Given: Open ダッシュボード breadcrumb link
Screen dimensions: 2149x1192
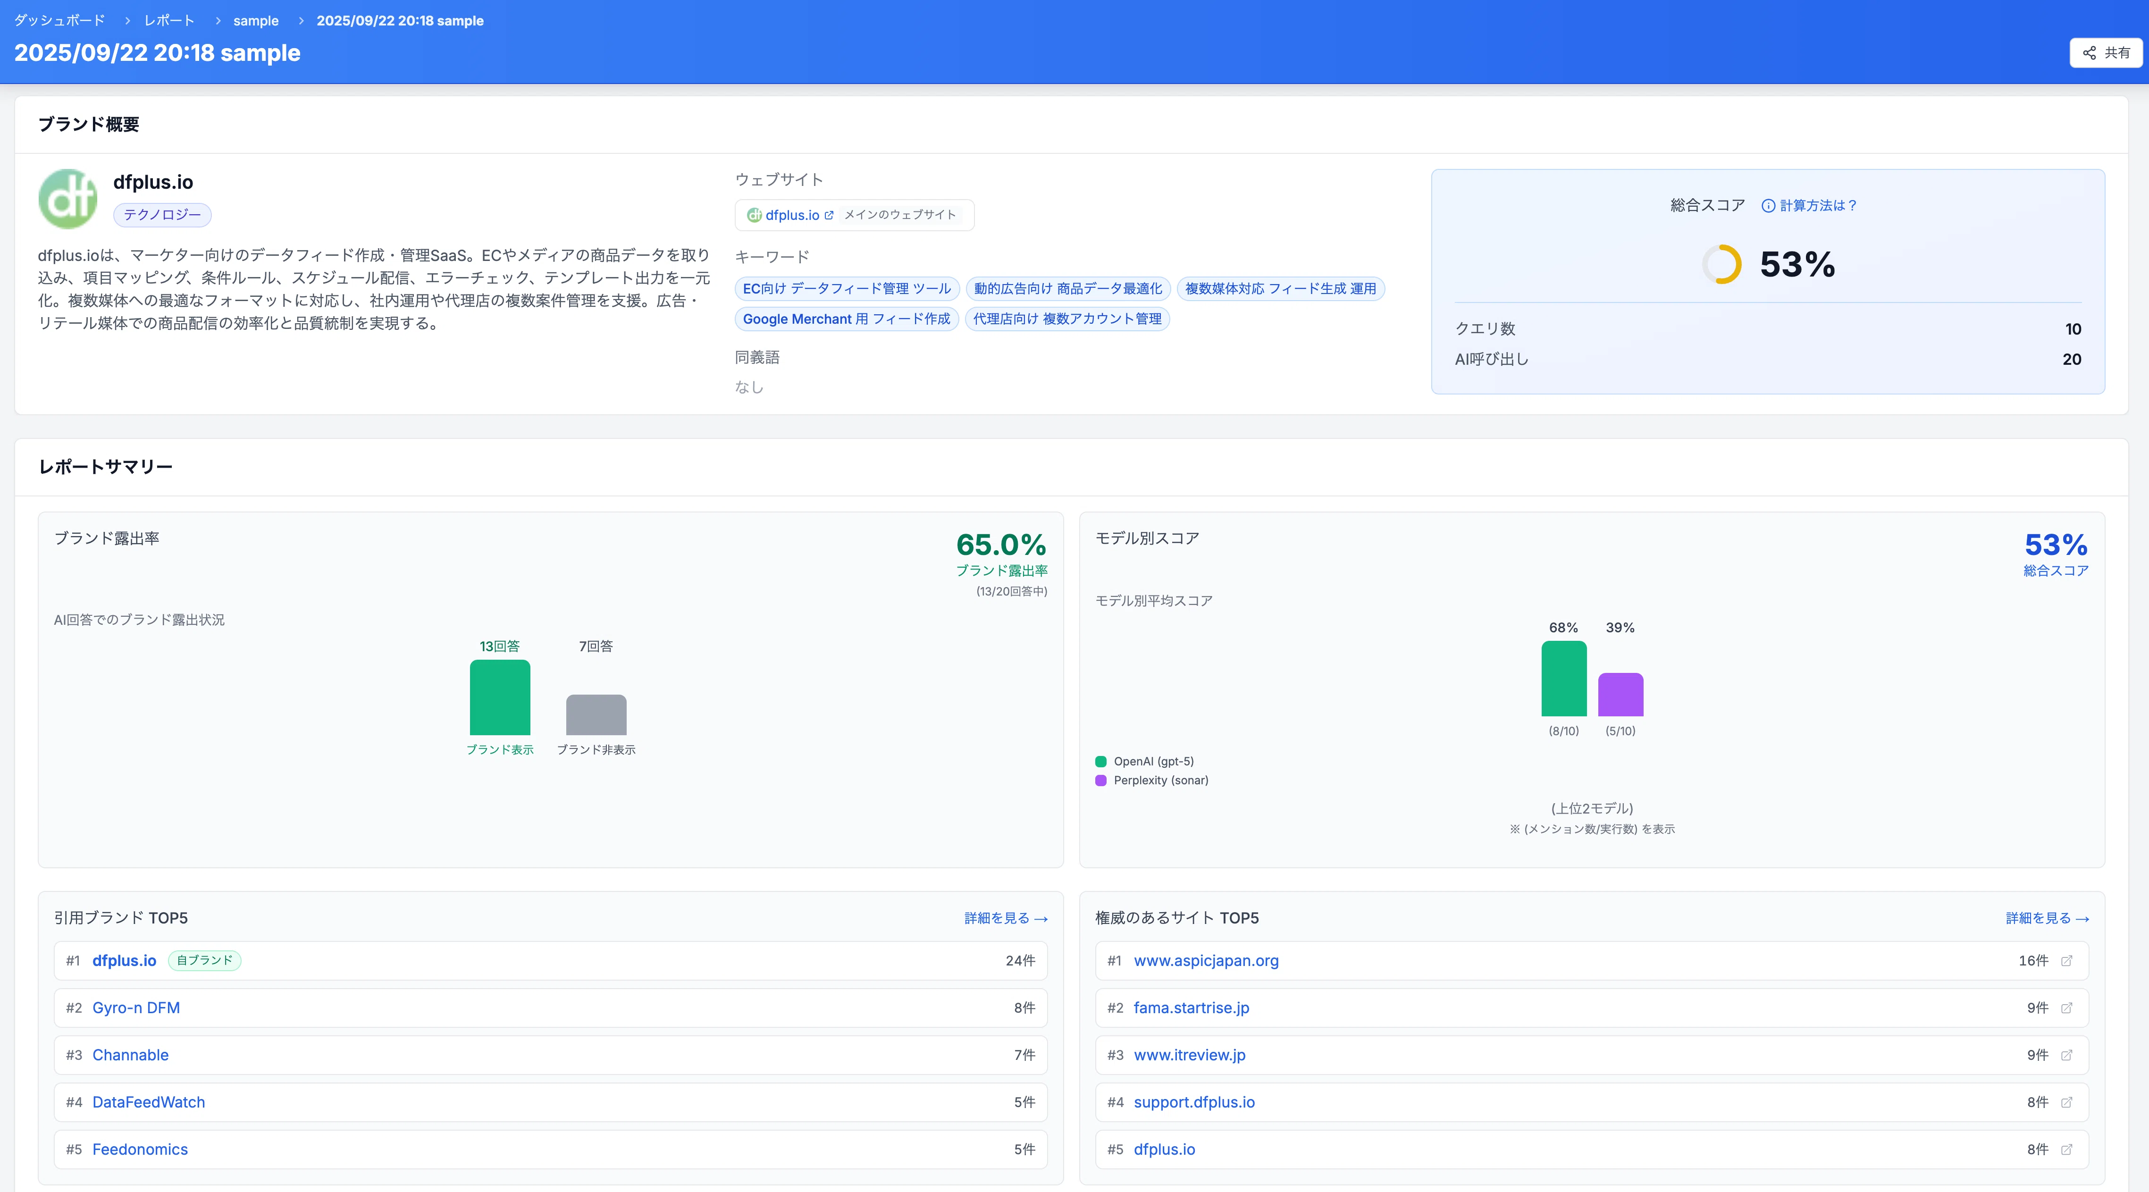Looking at the screenshot, I should [59, 20].
